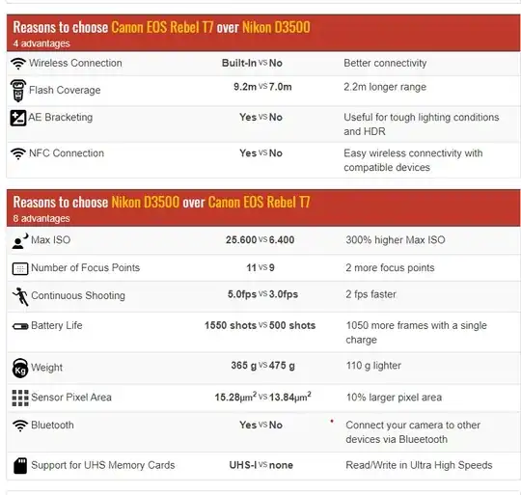Click the flash icon beside Flash Coverage

(18, 91)
